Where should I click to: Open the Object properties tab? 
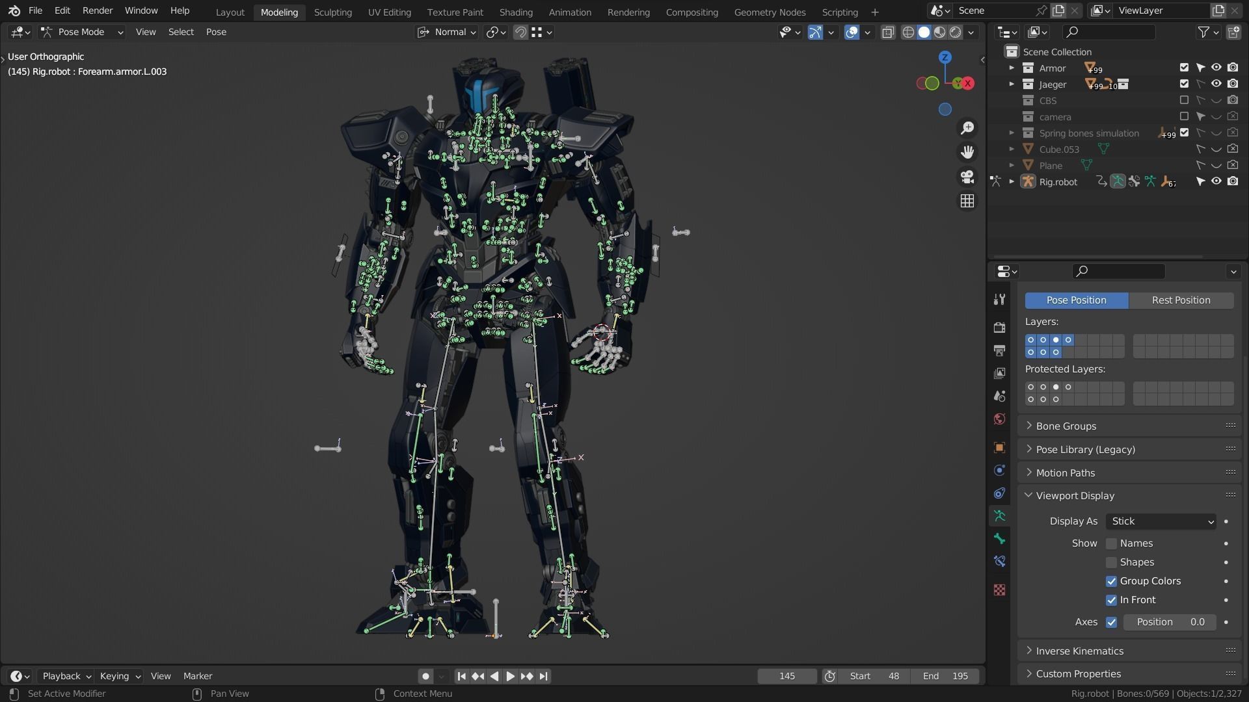(x=999, y=447)
